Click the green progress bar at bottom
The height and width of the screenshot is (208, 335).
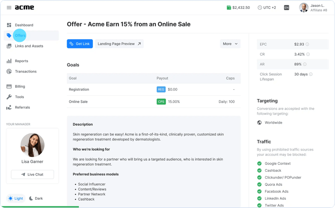tap(40, 207)
